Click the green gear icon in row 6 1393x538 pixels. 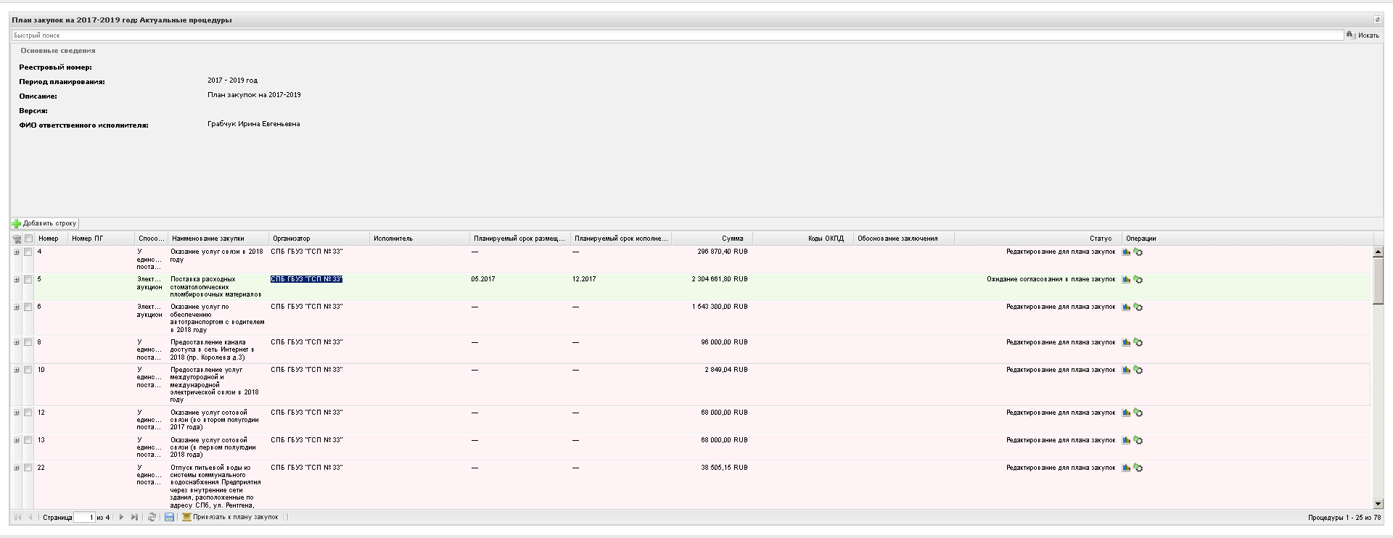pos(1138,307)
